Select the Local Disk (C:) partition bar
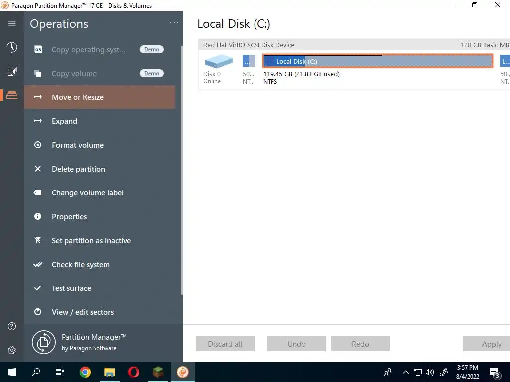This screenshot has height=382, width=510. click(378, 61)
